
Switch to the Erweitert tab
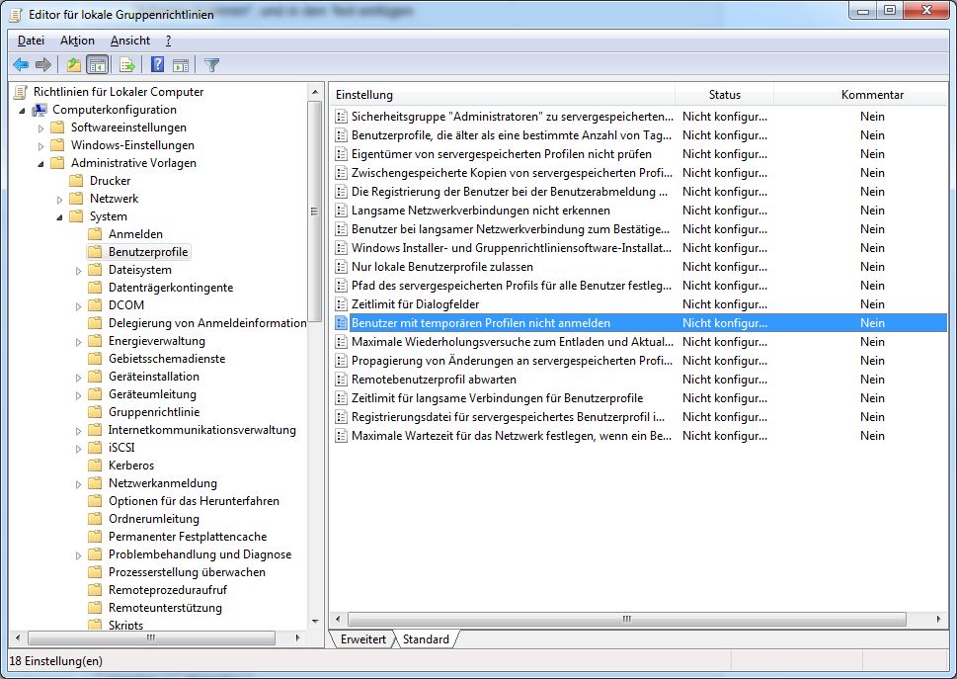pyautogui.click(x=363, y=638)
